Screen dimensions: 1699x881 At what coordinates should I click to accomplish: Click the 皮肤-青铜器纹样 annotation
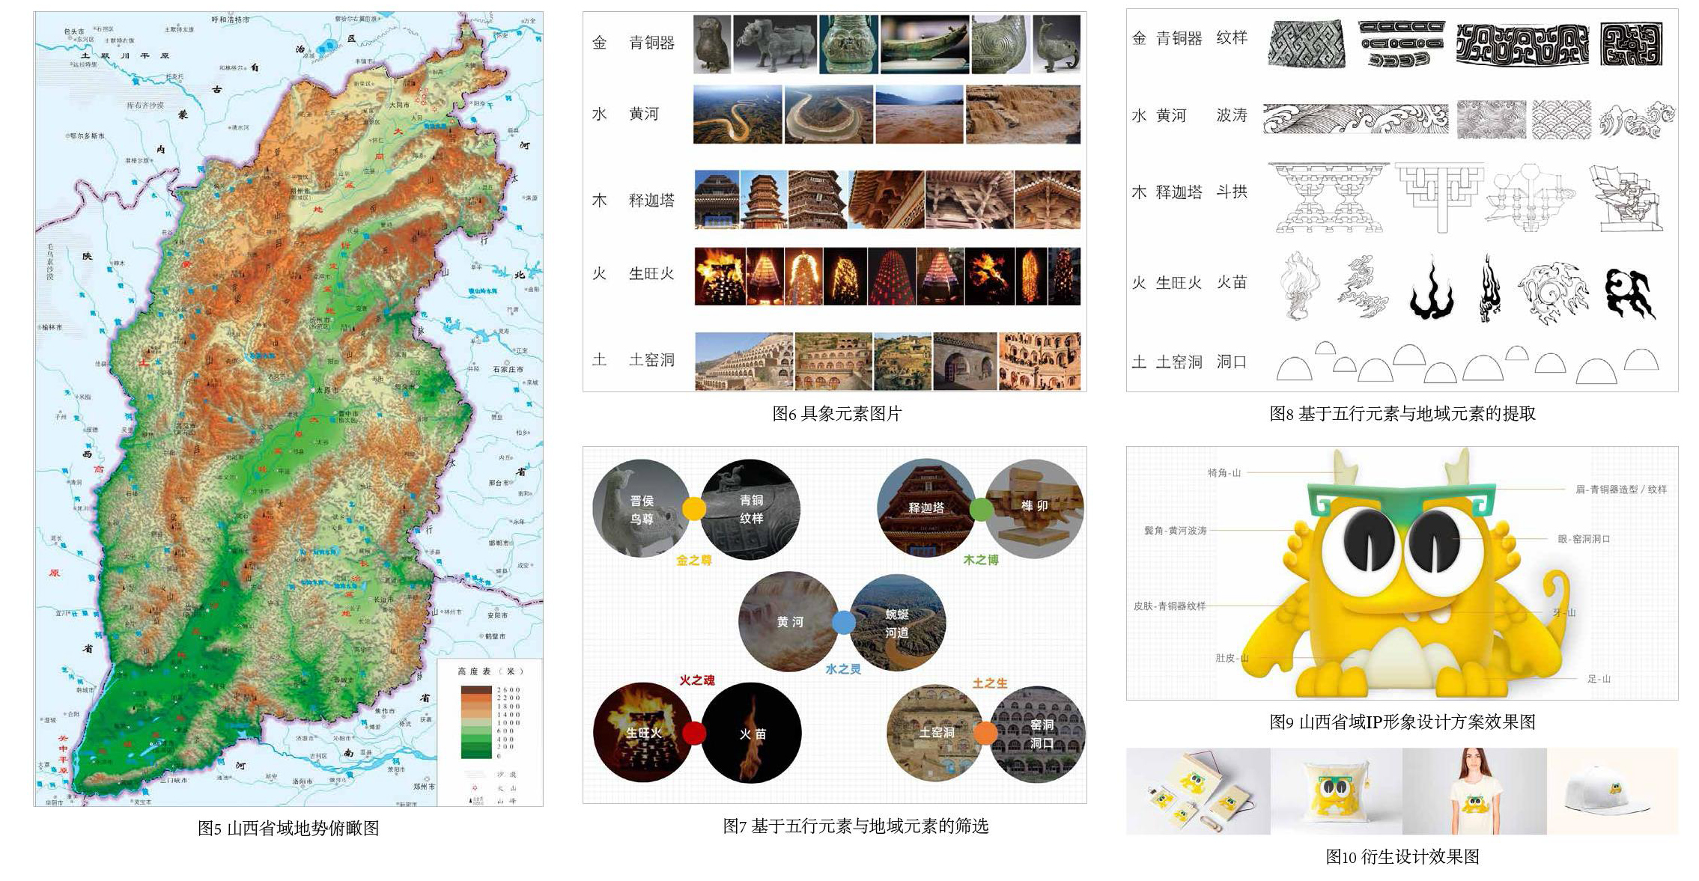(1170, 606)
